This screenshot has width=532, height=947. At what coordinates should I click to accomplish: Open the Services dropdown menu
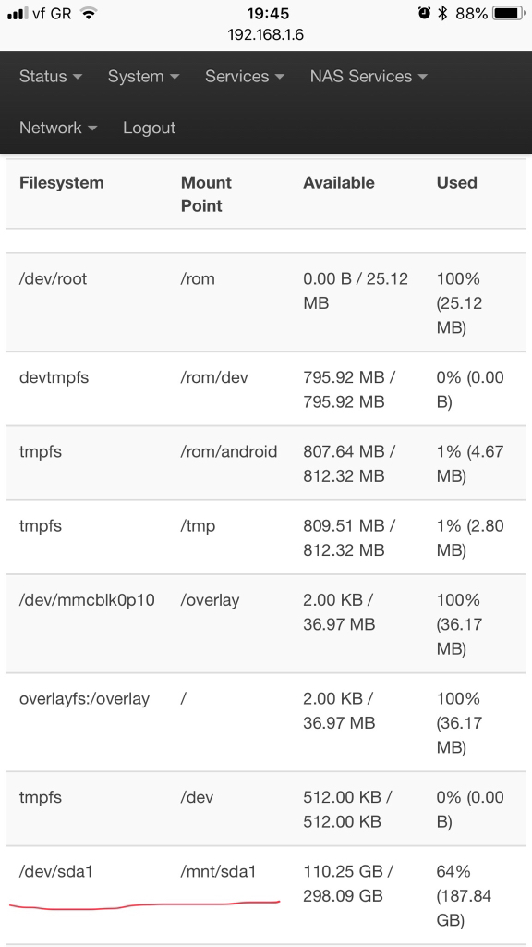244,77
